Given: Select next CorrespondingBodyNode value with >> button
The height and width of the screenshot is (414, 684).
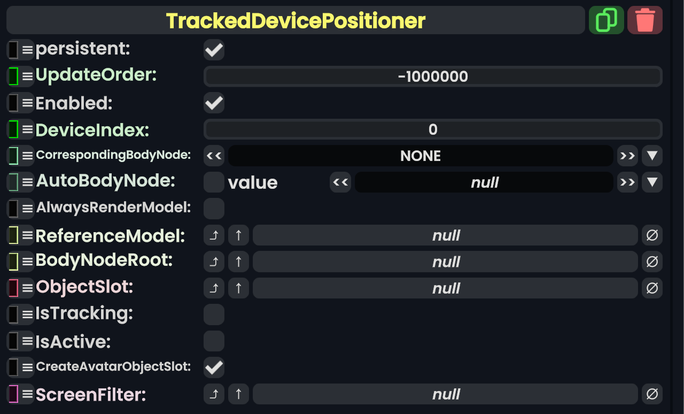Looking at the screenshot, I should click(627, 156).
